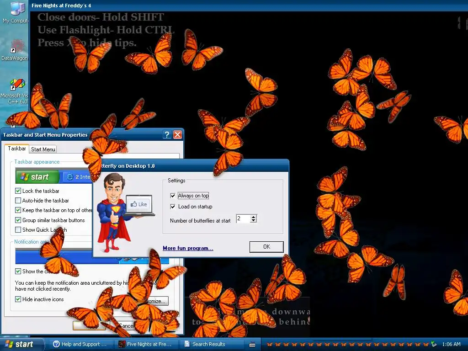The height and width of the screenshot is (351, 468).
Task: Launch Microsoft Visual C++ 6.0 shortcut
Action: coord(15,91)
